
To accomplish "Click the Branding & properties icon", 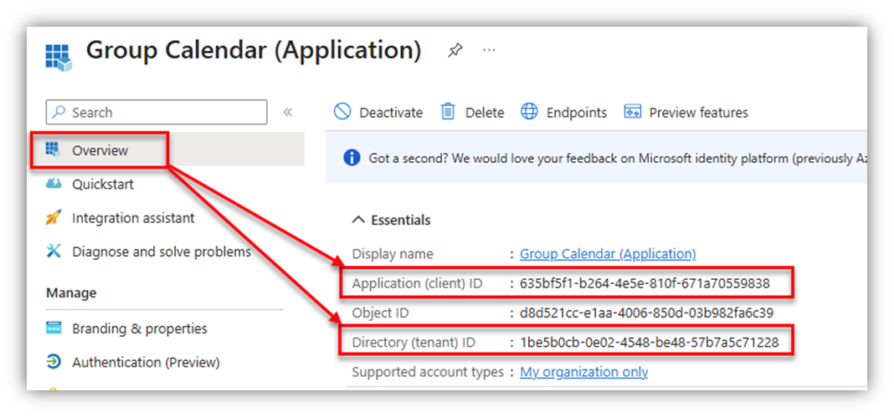I will [53, 328].
